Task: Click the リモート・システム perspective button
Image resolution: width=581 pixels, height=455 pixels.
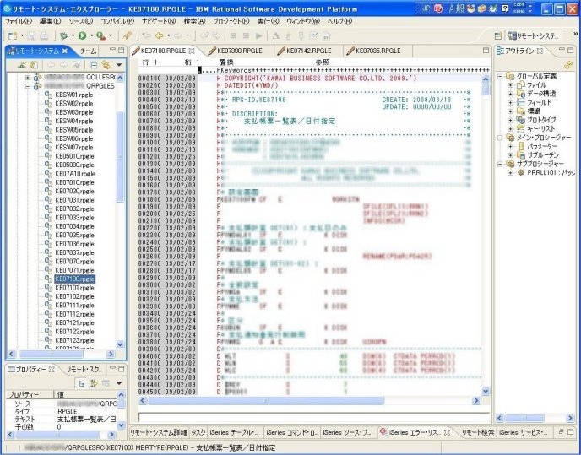Action: pyautogui.click(x=535, y=35)
